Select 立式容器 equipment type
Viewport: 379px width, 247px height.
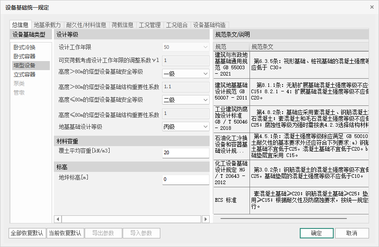coord(24,75)
